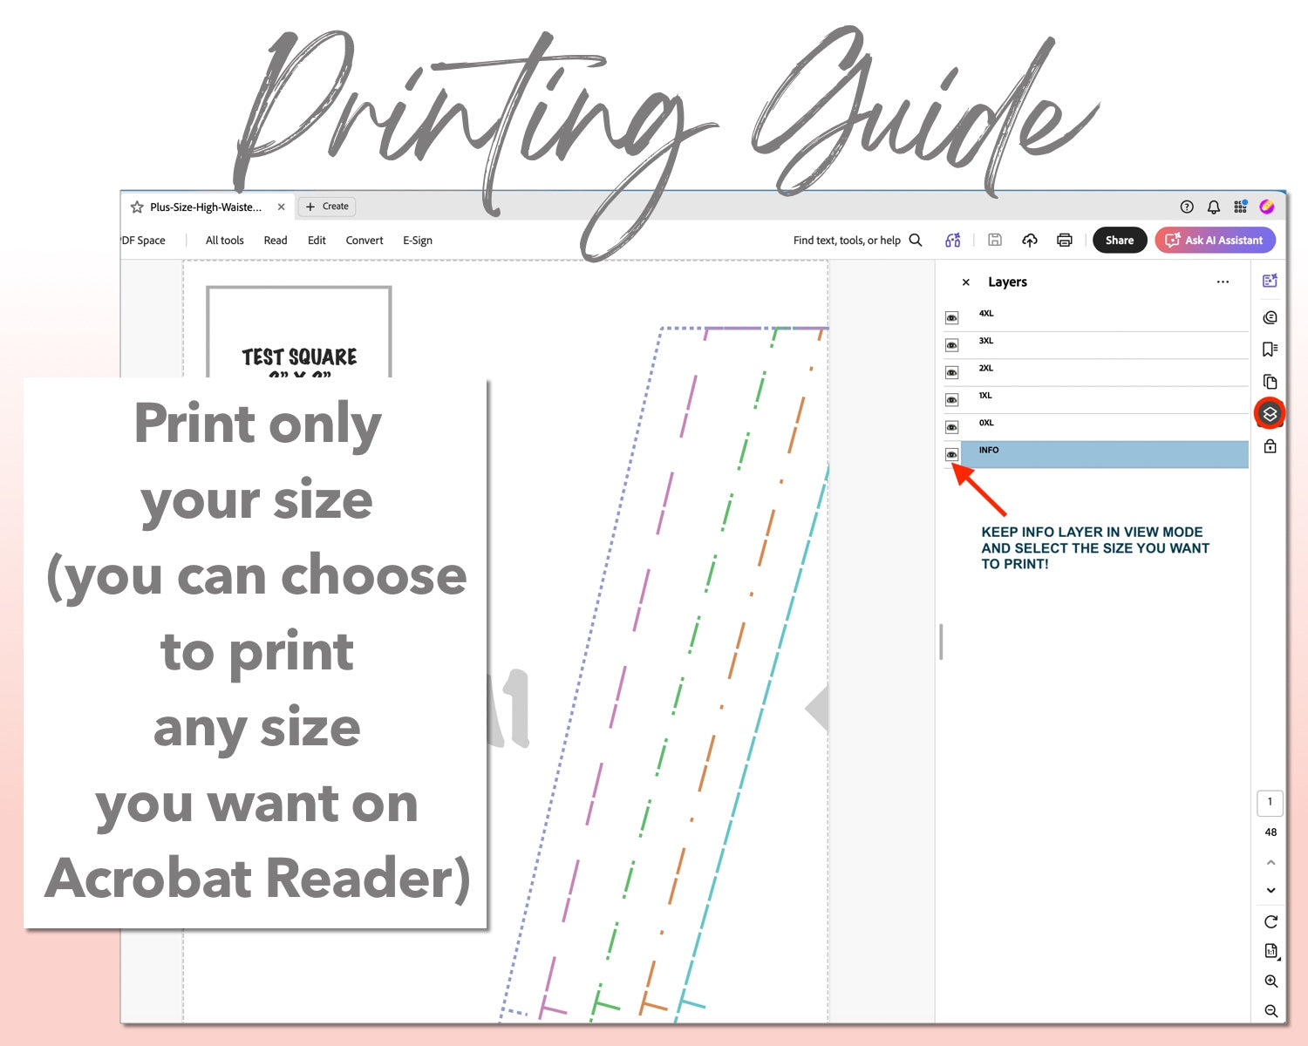Click the print icon in toolbar
The height and width of the screenshot is (1046, 1308).
[x=1065, y=240]
